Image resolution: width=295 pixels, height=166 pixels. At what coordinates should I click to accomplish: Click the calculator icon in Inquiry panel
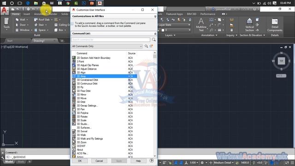pyautogui.click(x=231, y=30)
